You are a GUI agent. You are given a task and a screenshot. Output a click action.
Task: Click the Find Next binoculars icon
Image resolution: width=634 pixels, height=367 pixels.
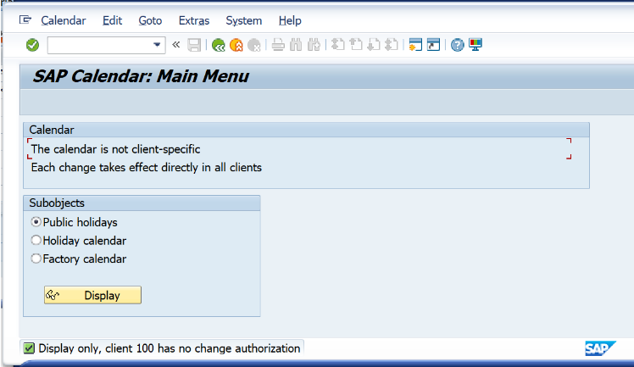[314, 45]
